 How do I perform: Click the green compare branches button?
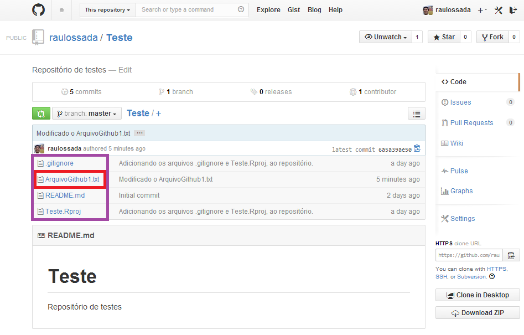(41, 114)
